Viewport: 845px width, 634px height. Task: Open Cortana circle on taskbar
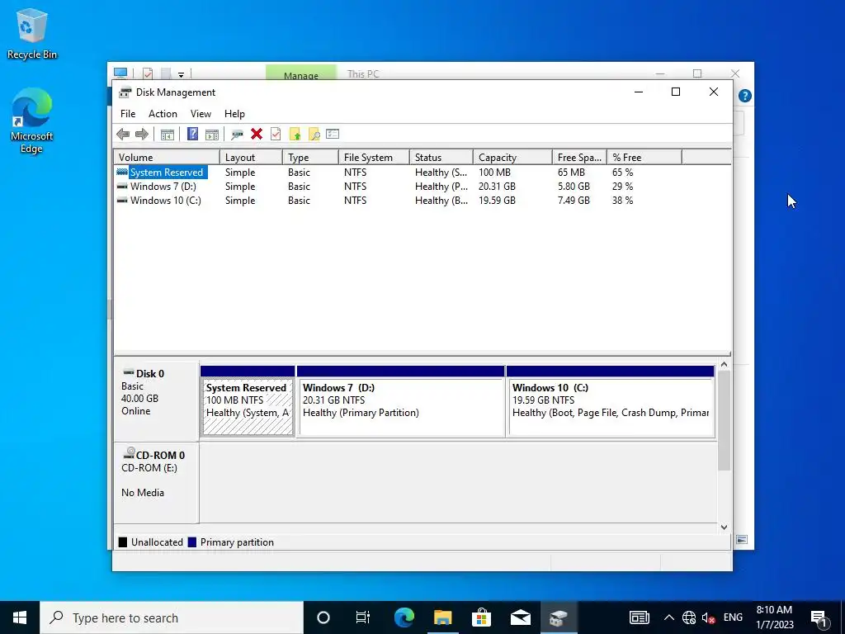323,617
